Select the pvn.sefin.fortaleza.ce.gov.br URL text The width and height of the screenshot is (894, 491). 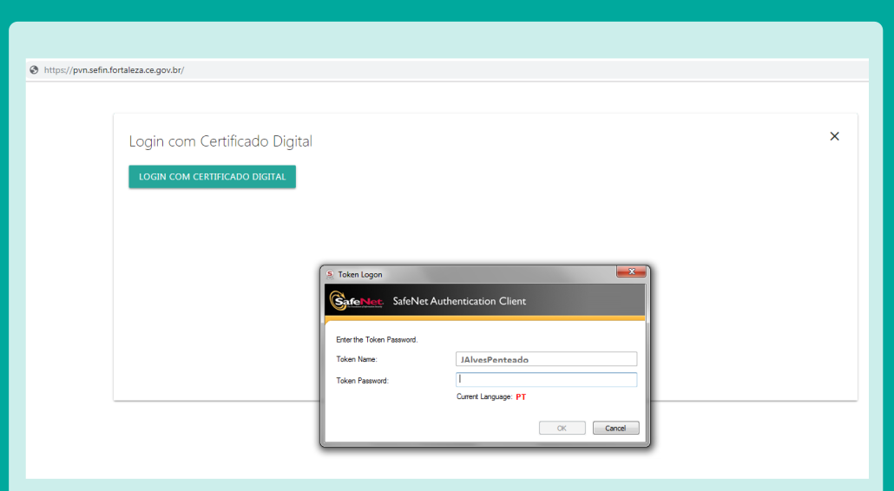114,70
